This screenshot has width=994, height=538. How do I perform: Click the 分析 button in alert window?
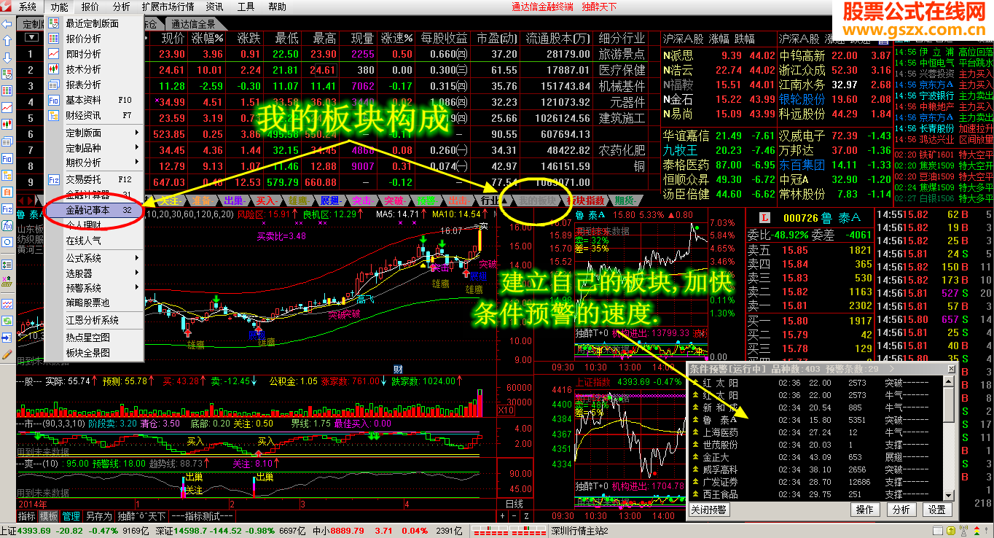(901, 510)
